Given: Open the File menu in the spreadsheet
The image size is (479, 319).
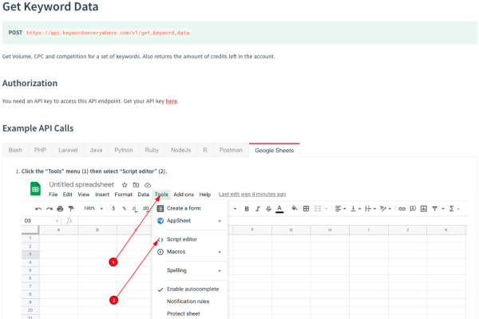Looking at the screenshot, I should 53,195.
